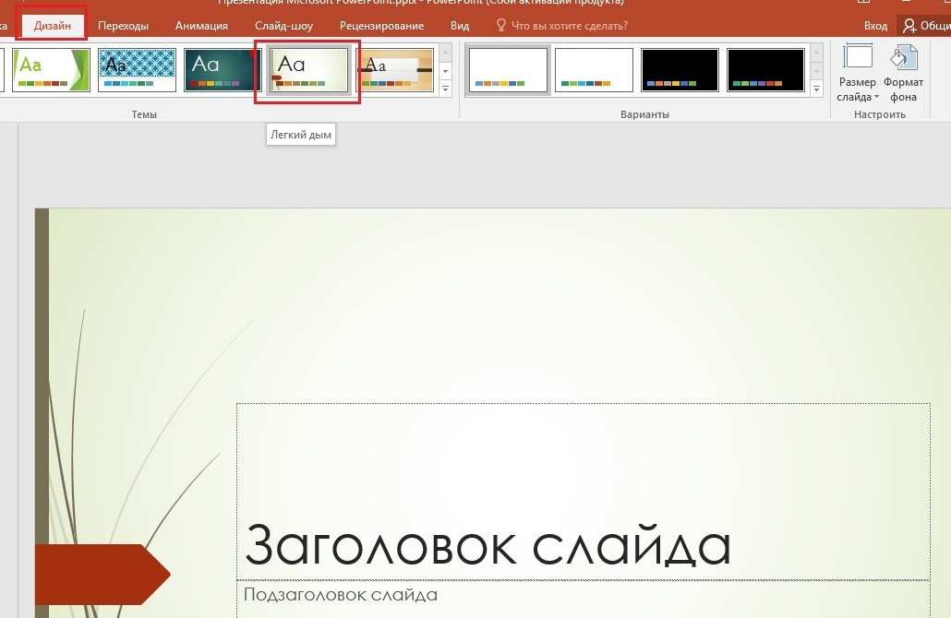951x618 pixels.
Task: Click the "Подзаголовок слайда" subtitle placeholder
Action: (x=341, y=594)
